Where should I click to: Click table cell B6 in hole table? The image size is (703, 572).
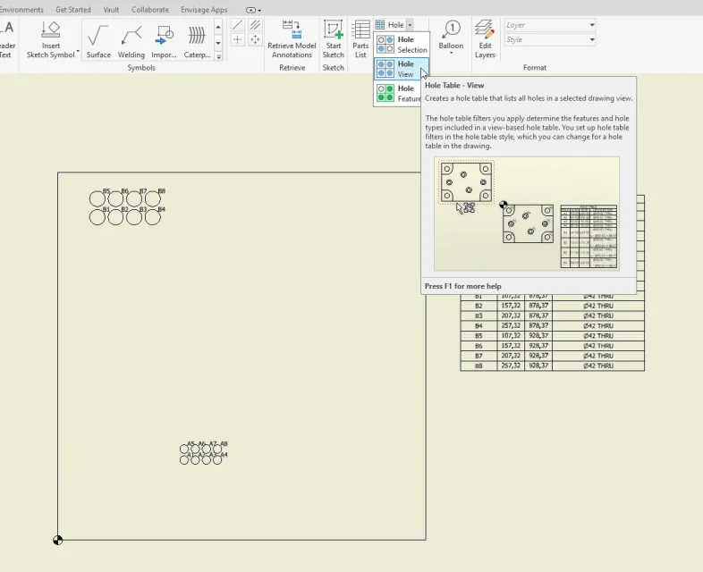point(479,346)
